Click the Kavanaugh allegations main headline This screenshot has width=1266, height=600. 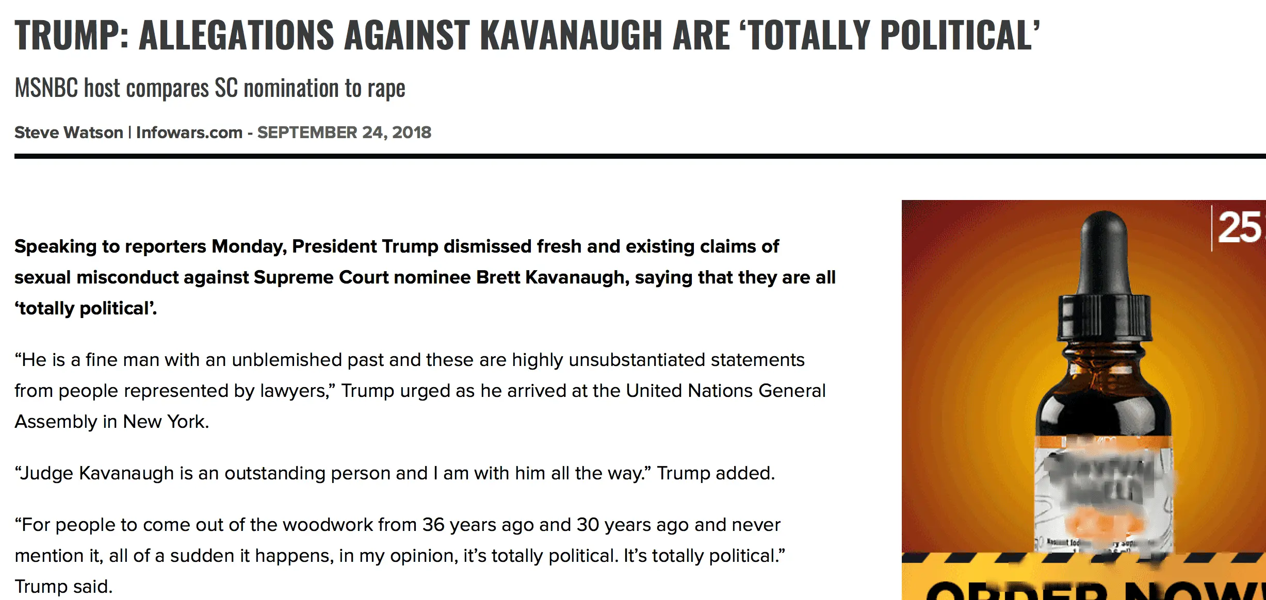[526, 35]
